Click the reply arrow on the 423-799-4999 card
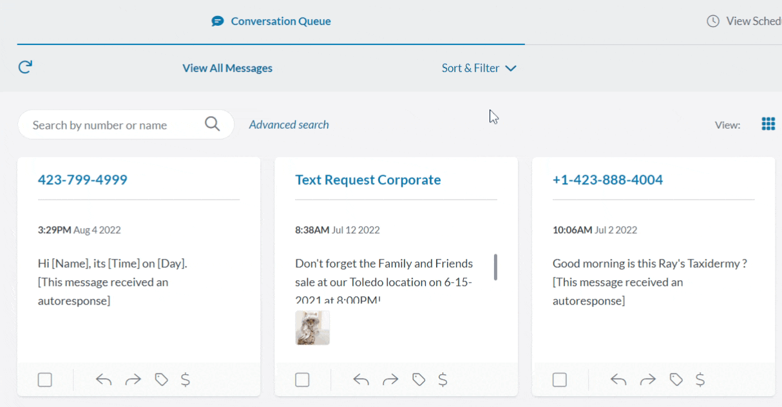 click(x=104, y=379)
